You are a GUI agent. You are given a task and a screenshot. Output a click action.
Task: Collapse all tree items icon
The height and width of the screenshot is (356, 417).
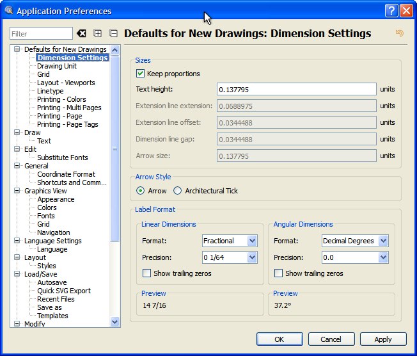coord(114,33)
